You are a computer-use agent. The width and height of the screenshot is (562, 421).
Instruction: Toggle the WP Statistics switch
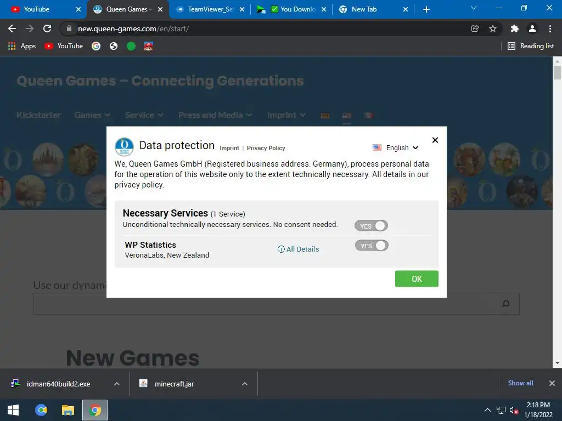(x=372, y=246)
